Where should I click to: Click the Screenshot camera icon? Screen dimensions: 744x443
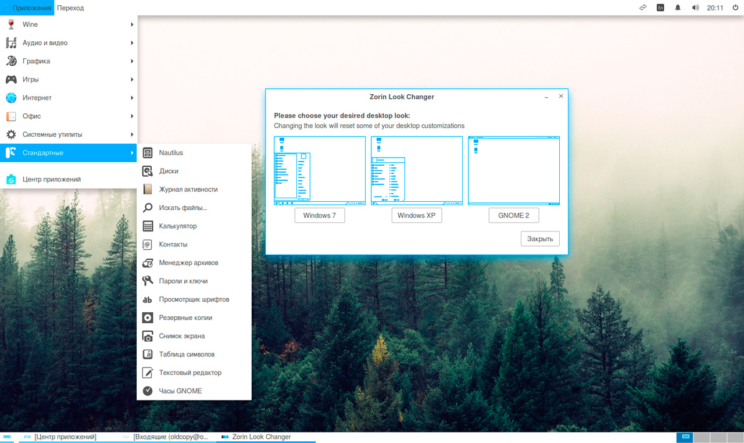[148, 336]
